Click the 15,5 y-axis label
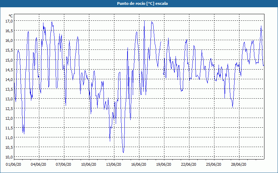278x173 pixels. pos(9,50)
